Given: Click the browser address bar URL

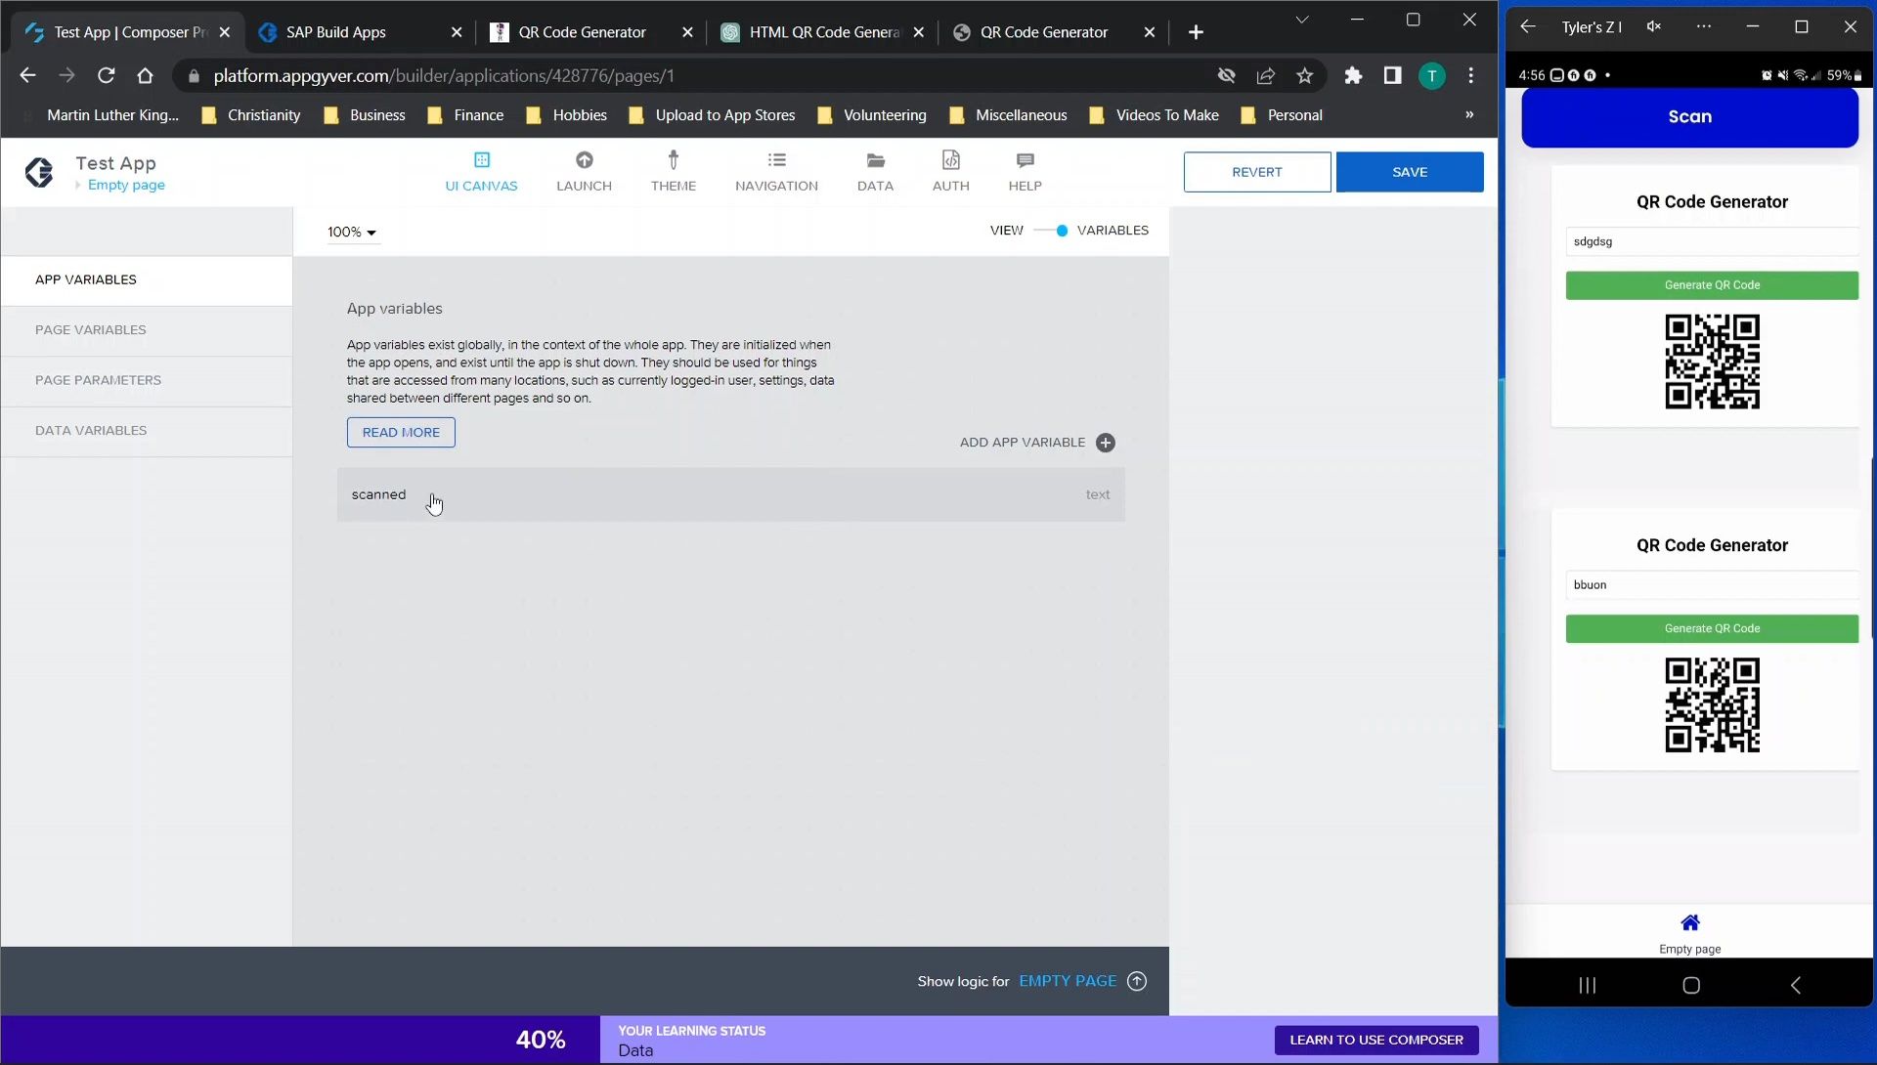Looking at the screenshot, I should [x=444, y=75].
